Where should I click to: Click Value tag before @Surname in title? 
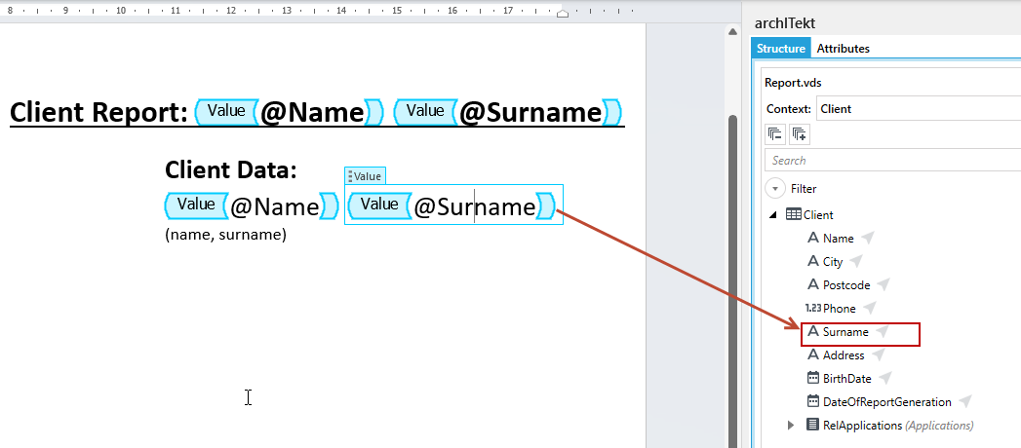click(x=425, y=111)
